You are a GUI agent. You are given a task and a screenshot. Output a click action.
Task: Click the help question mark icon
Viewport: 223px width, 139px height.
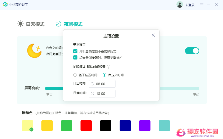109,67
